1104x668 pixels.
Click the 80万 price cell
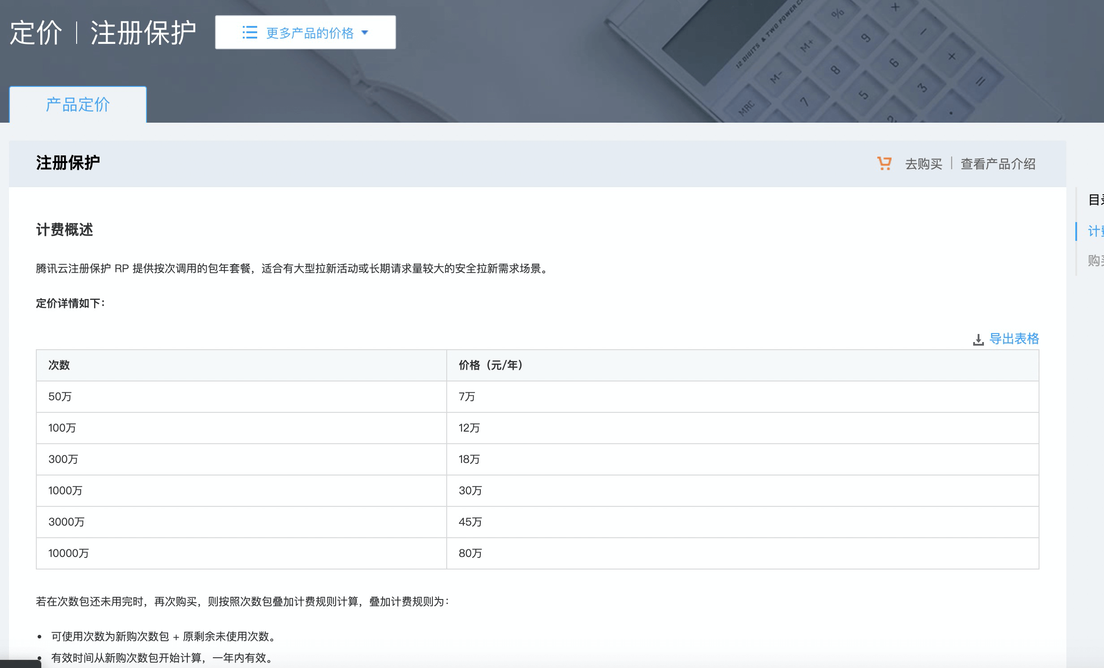(x=470, y=553)
